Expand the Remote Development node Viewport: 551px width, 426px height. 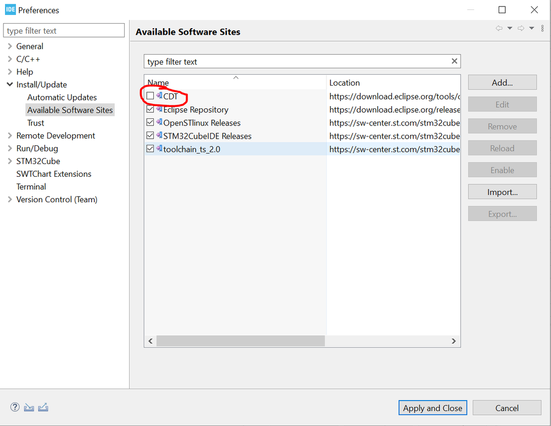[x=10, y=135]
